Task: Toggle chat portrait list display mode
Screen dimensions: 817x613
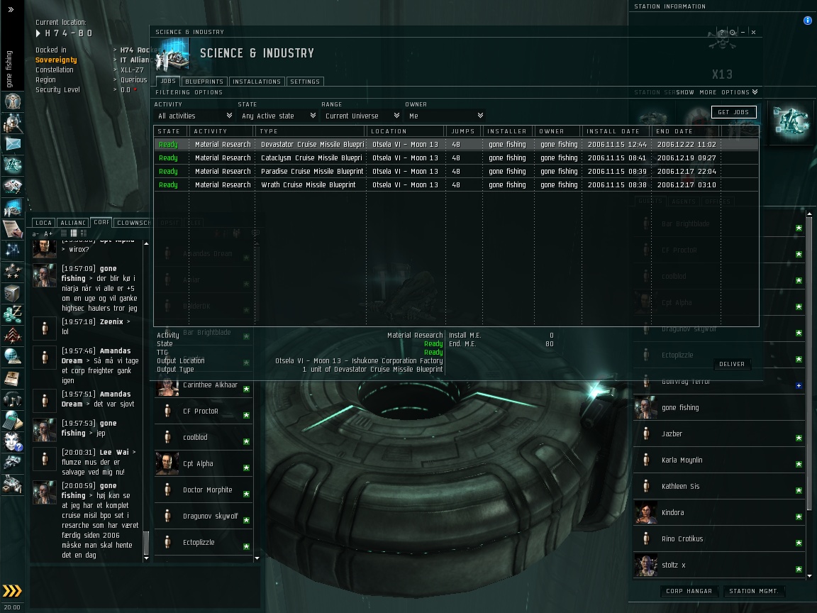Action: click(x=84, y=233)
